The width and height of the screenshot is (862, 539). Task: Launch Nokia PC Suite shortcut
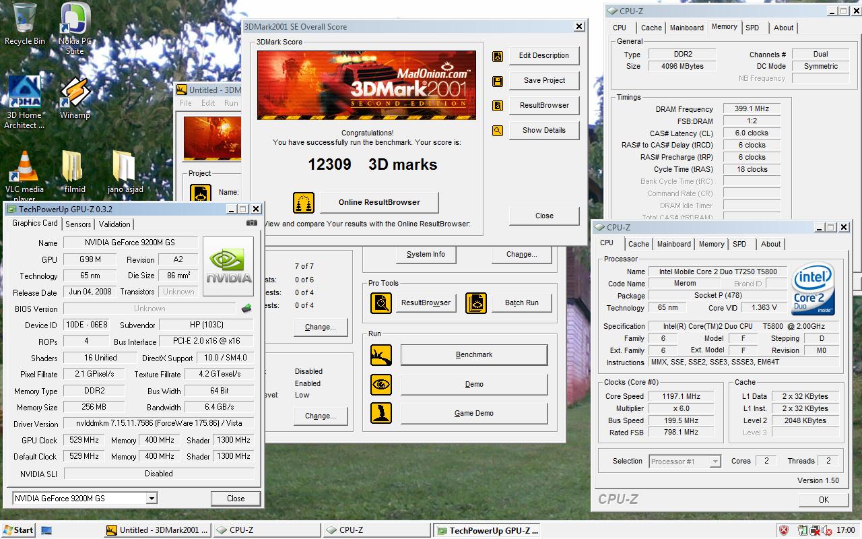click(x=75, y=29)
